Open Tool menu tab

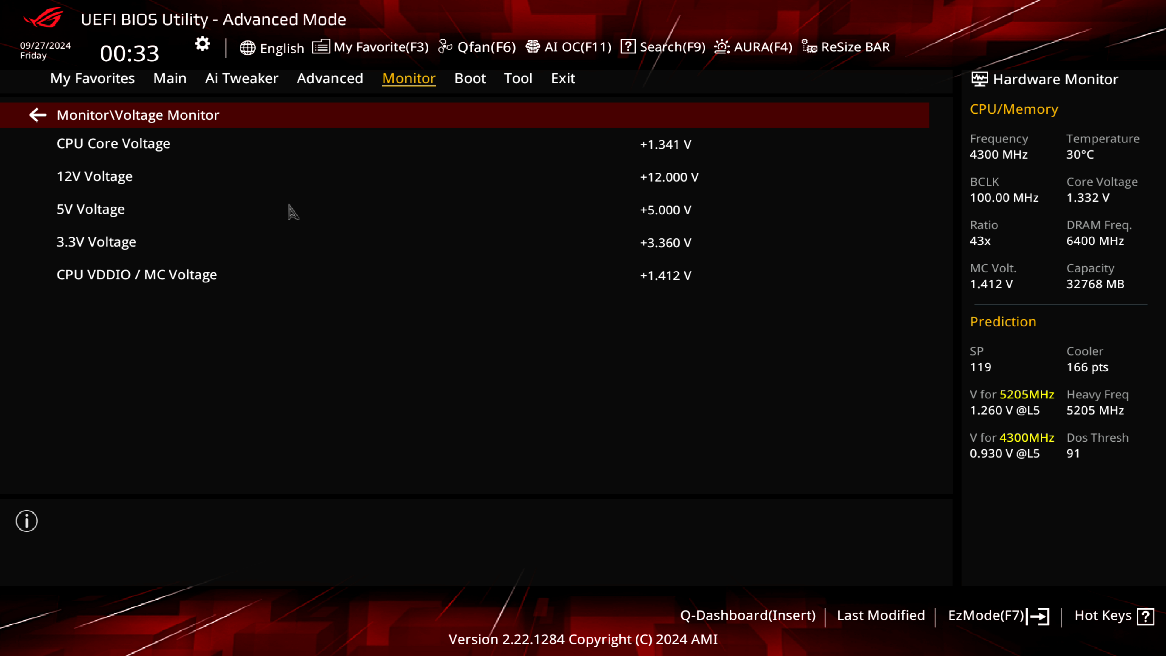click(518, 78)
